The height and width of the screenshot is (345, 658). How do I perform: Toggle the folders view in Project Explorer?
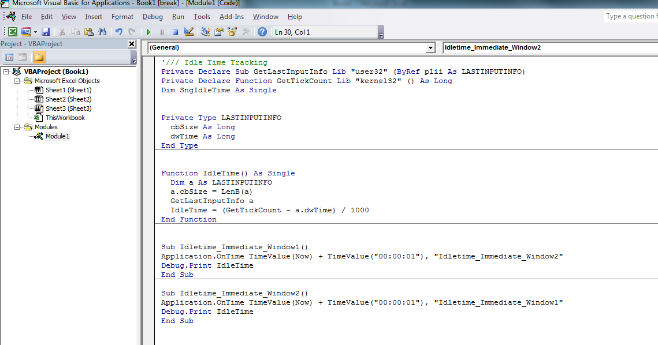[x=39, y=56]
